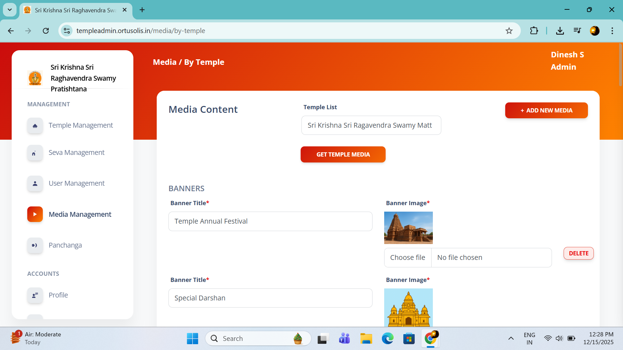Click the Seva Management sidebar icon
The image size is (623, 350).
tap(35, 153)
